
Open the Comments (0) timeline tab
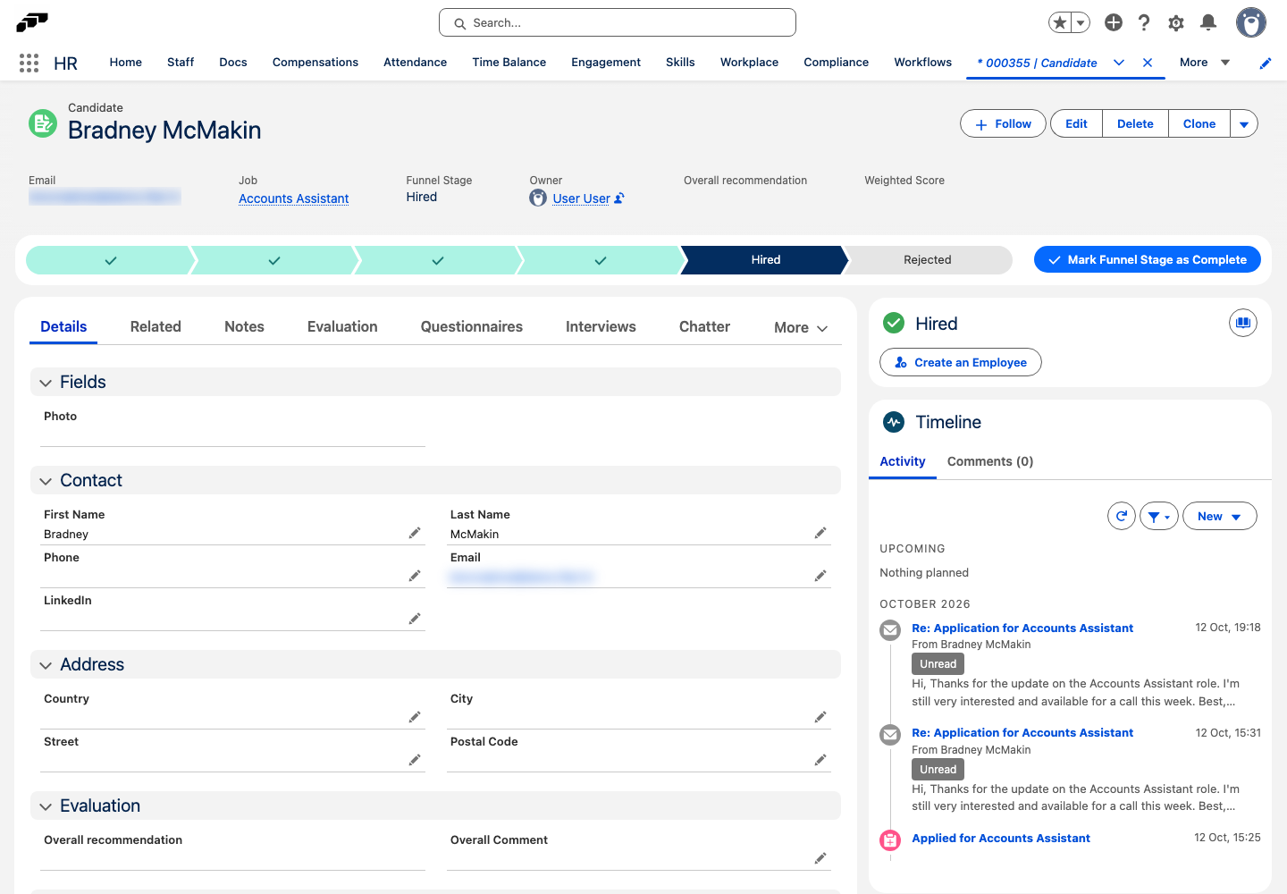[990, 461]
